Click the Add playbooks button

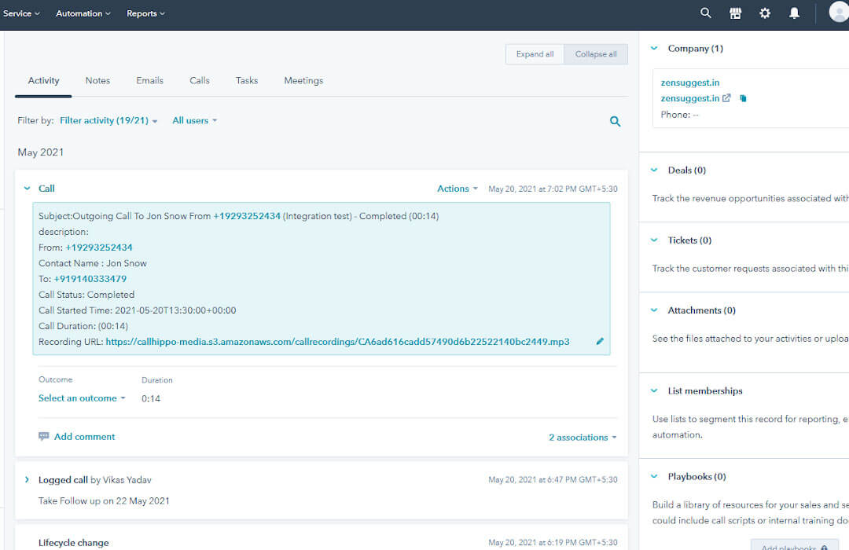click(794, 545)
